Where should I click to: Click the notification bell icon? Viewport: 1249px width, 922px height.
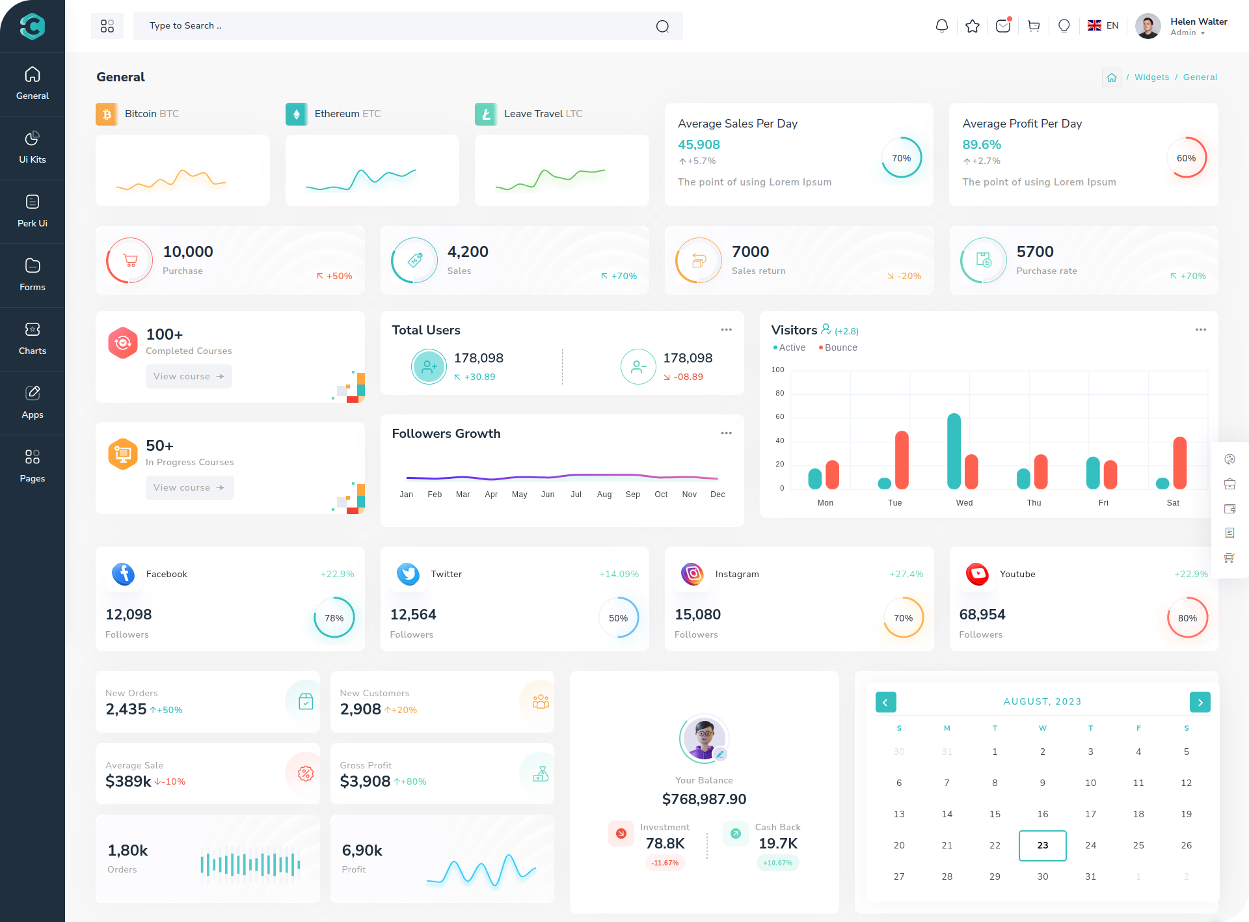(x=941, y=26)
